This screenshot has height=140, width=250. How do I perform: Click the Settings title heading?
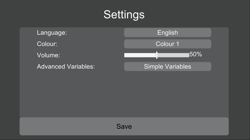point(124,14)
